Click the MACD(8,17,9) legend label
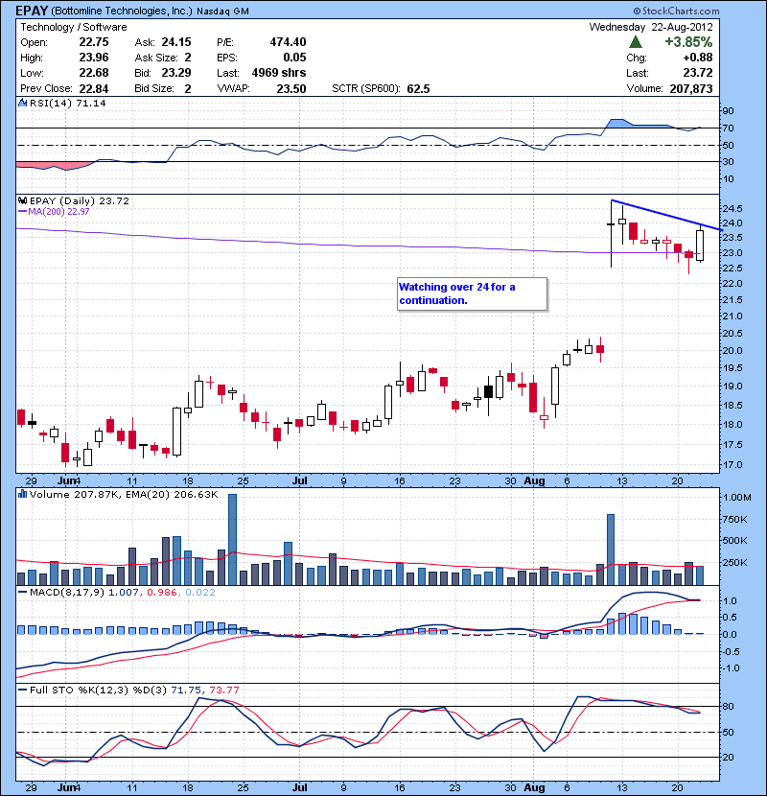 tap(66, 593)
